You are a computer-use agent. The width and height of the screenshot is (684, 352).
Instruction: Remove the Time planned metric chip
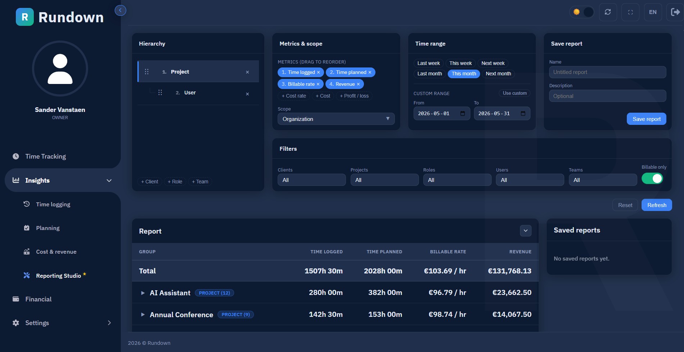coord(370,72)
